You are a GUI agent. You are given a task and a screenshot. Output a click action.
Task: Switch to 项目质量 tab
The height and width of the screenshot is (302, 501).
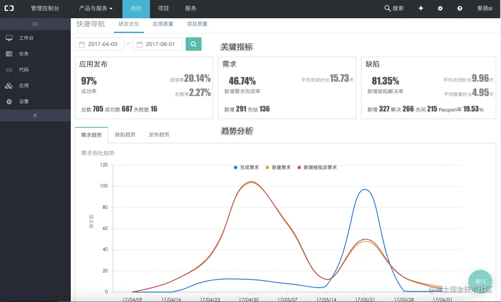[x=197, y=24]
